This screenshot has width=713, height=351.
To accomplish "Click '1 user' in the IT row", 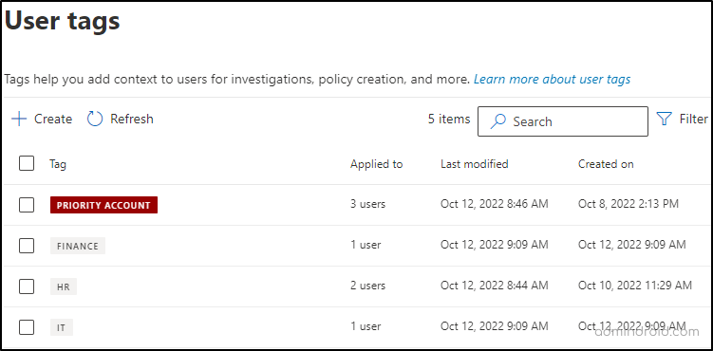I will 366,326.
